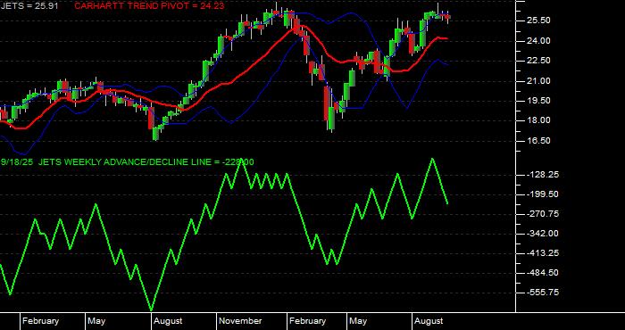625x330 pixels.
Task: Click the 19.50 price axis label
Action: coord(538,101)
